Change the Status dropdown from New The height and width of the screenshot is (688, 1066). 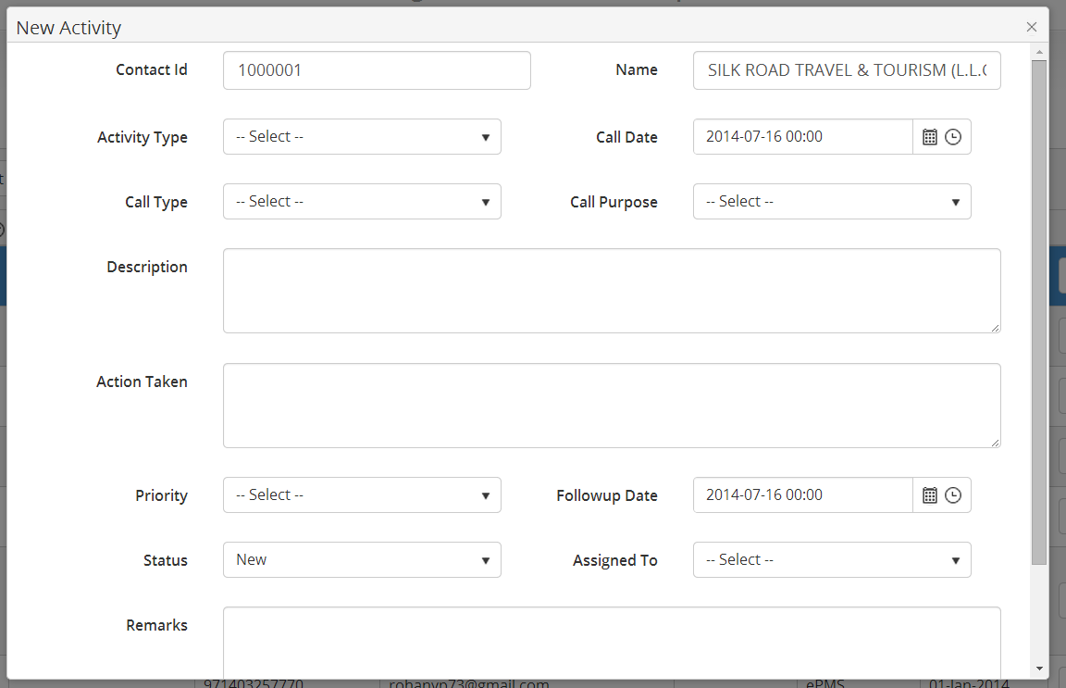362,560
